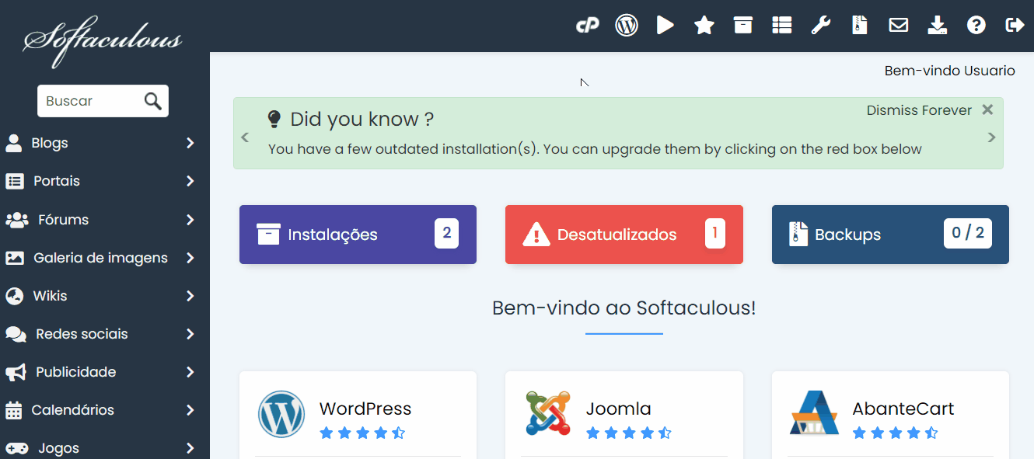Open the Instalações box
The height and width of the screenshot is (459, 1034).
point(358,235)
